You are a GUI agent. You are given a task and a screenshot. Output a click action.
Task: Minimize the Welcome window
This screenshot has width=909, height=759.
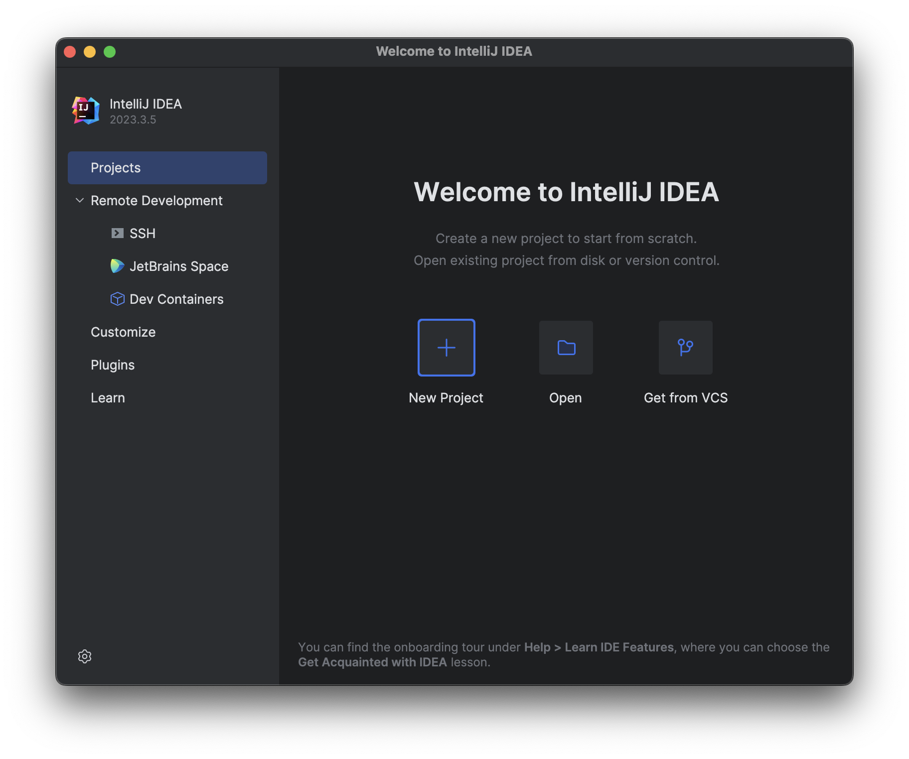(90, 52)
